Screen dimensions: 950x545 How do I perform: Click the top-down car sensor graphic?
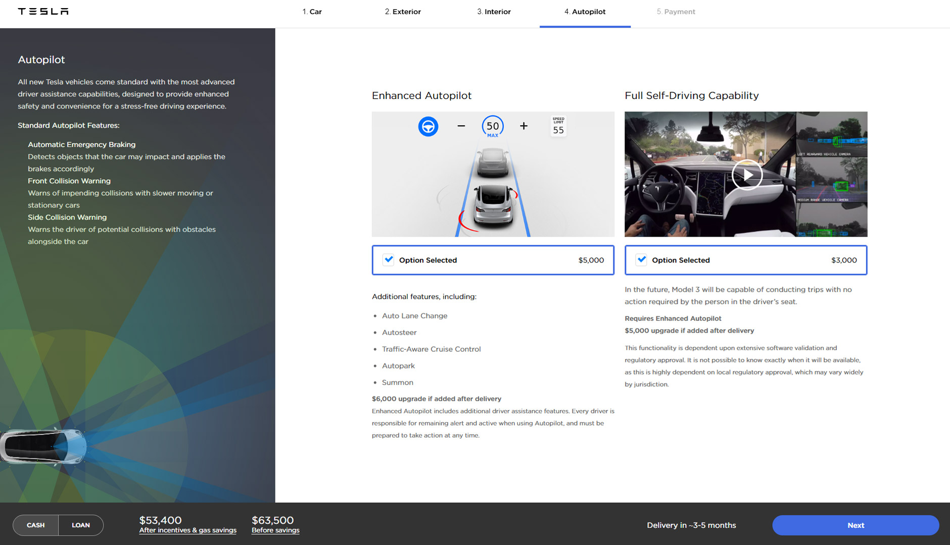pos(43,447)
